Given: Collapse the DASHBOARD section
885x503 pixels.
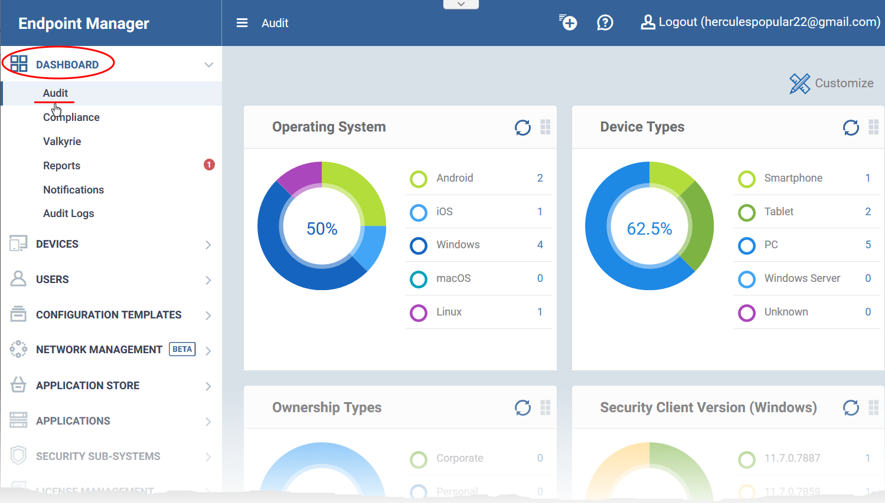Looking at the screenshot, I should (208, 65).
